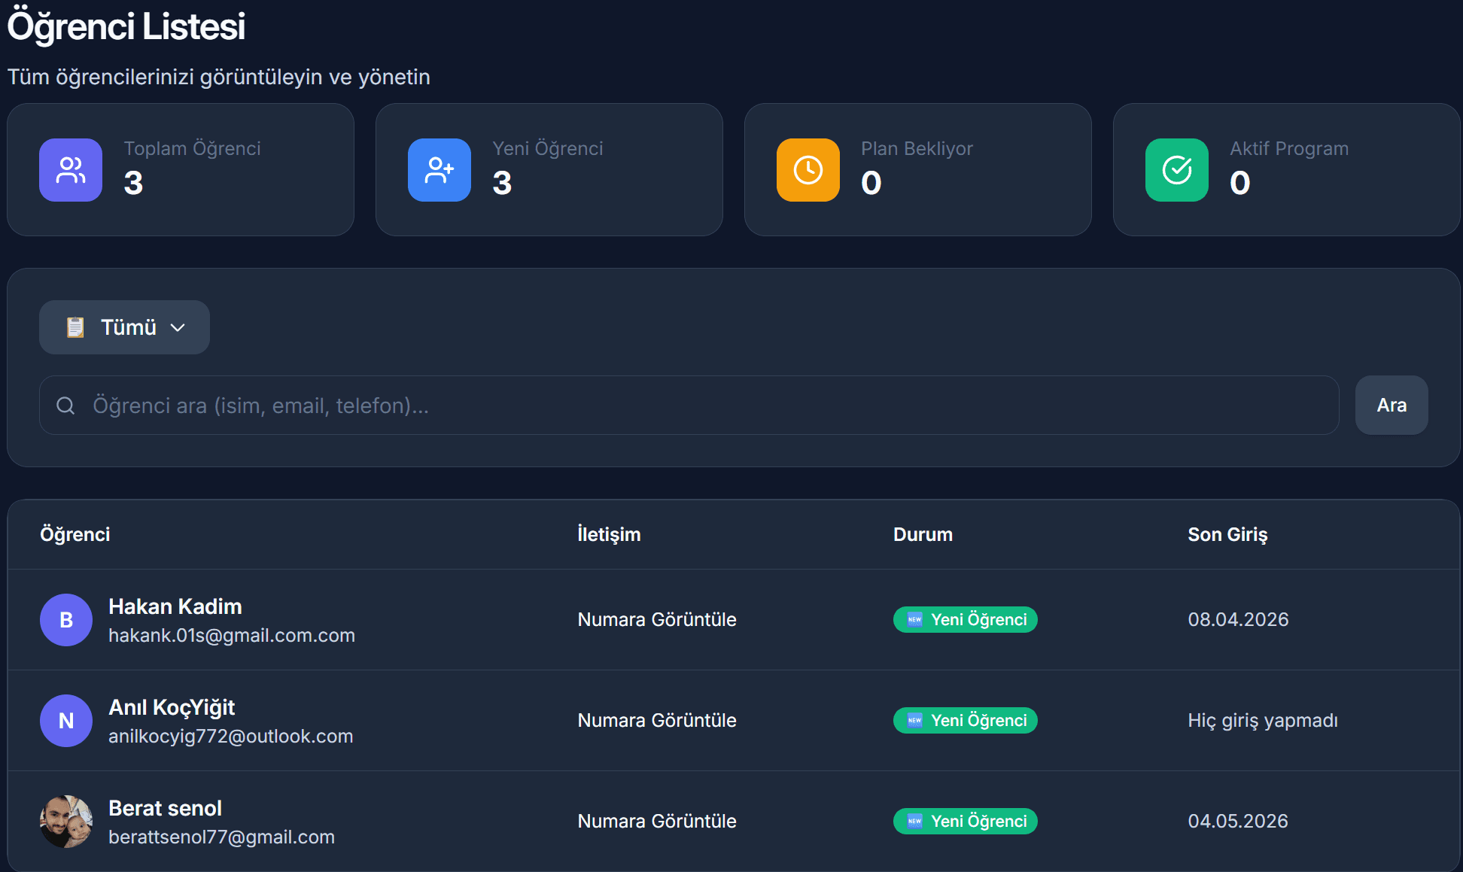Viewport: 1463px width, 872px height.
Task: Show Berat senol's number via Numara Görüntüle
Action: pyautogui.click(x=657, y=822)
